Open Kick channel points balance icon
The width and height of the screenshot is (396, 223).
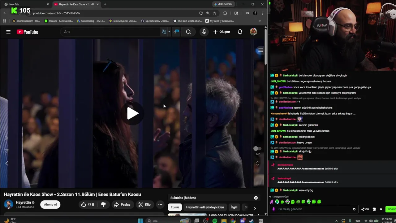365,209
